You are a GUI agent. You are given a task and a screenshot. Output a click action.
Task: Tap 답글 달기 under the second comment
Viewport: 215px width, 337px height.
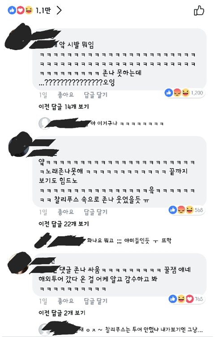click(95, 212)
